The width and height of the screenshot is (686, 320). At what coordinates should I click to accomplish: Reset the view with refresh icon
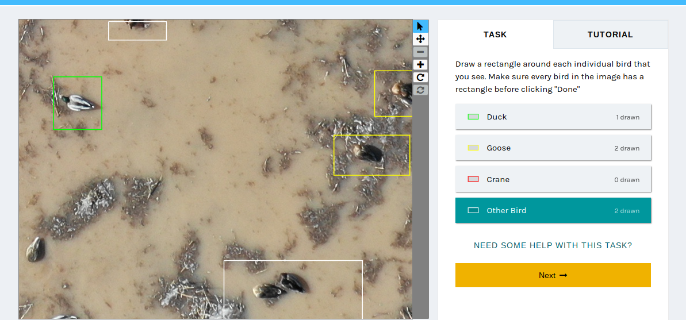tap(420, 90)
